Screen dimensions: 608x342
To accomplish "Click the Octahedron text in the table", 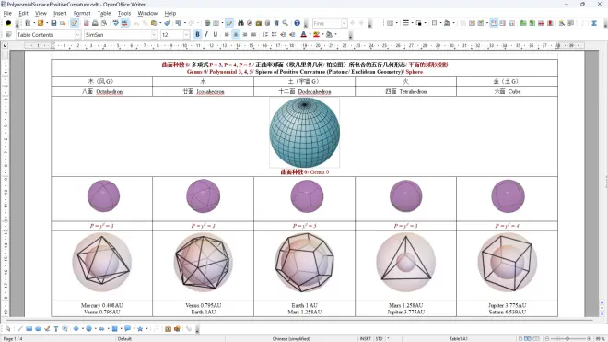I will [110, 91].
